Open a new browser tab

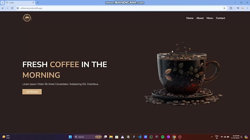click(38, 3)
